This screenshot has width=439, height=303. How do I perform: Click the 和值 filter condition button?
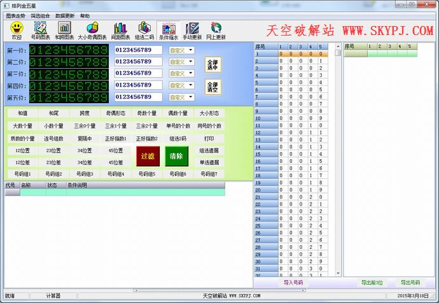(22, 113)
